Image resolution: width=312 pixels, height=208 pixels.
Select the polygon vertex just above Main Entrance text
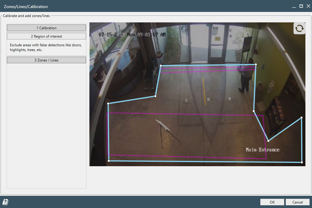pyautogui.click(x=268, y=141)
